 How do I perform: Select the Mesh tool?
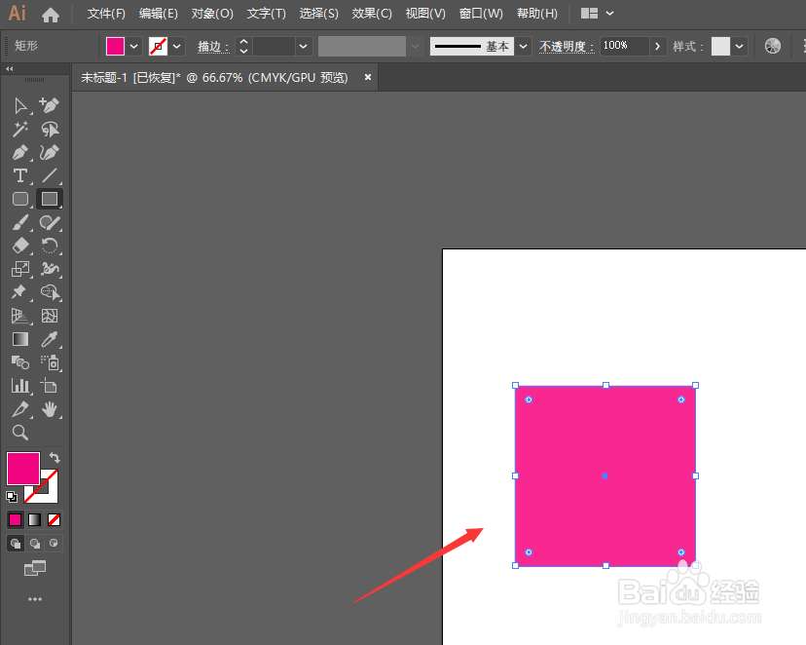click(x=50, y=316)
